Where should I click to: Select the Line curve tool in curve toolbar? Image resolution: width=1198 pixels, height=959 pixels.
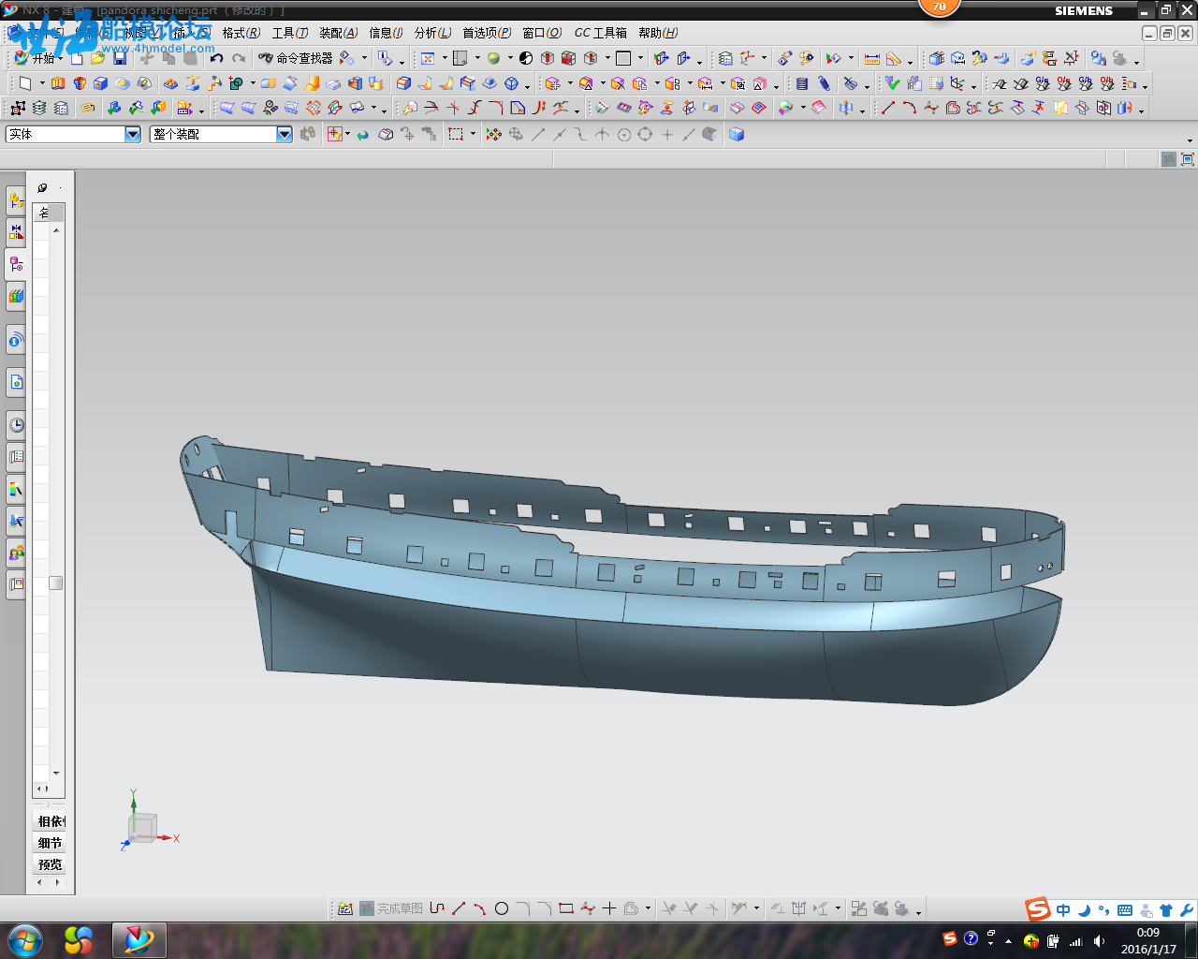coord(888,108)
